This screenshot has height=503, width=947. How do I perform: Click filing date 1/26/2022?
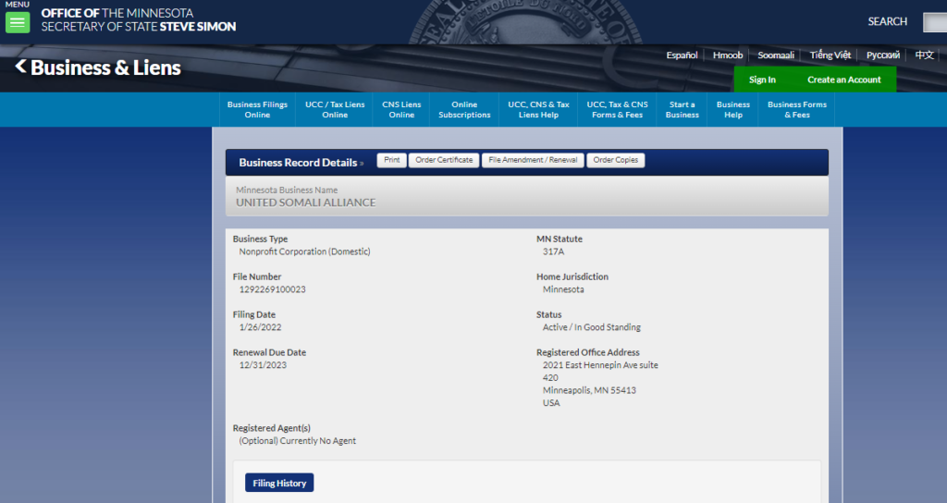click(x=260, y=327)
